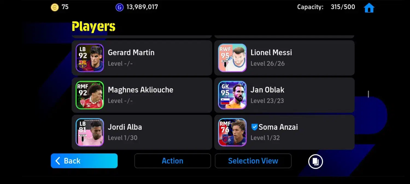Open Lionel Messi's RWF 95 card

(232, 58)
